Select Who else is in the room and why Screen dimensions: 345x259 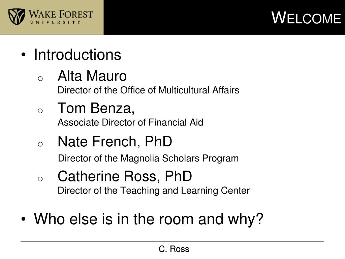[149, 219]
